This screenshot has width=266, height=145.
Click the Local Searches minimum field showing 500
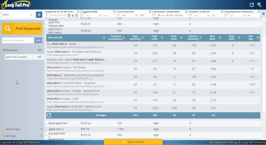click(128, 15)
